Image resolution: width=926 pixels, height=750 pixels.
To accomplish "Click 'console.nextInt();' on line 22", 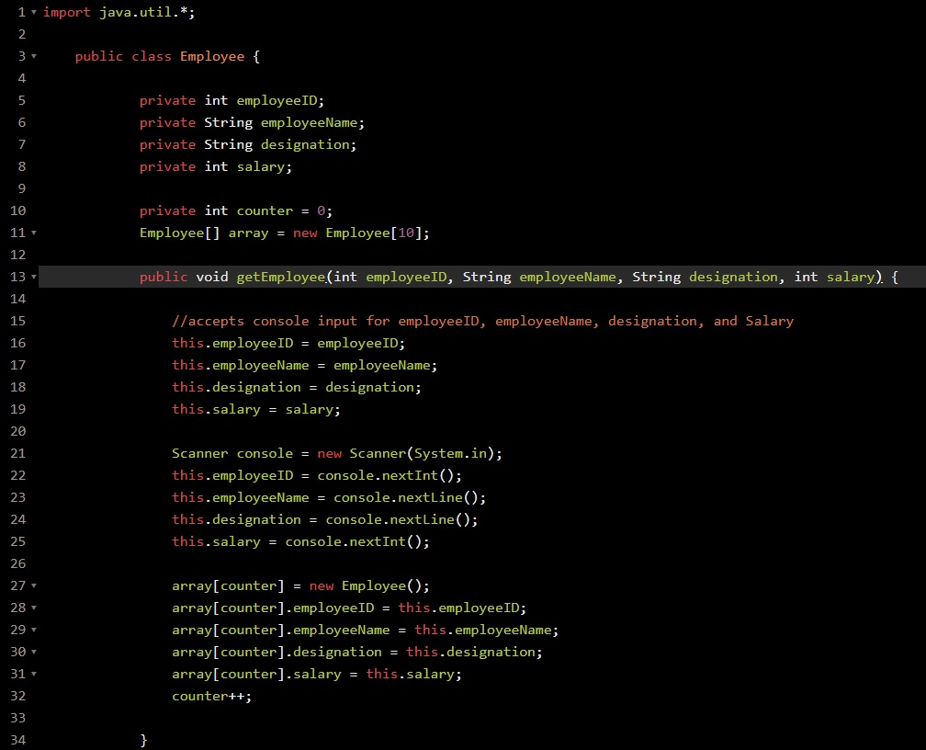I will pos(390,475).
